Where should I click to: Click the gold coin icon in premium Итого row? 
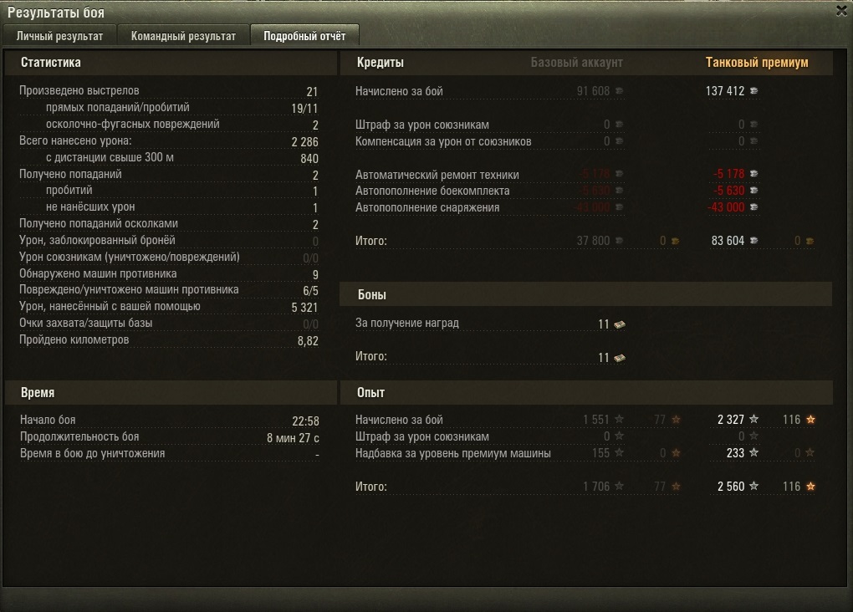pos(810,241)
